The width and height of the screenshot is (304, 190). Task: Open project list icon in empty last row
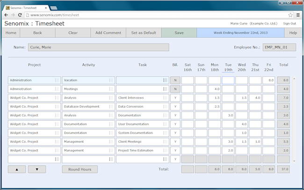[x=57, y=159]
